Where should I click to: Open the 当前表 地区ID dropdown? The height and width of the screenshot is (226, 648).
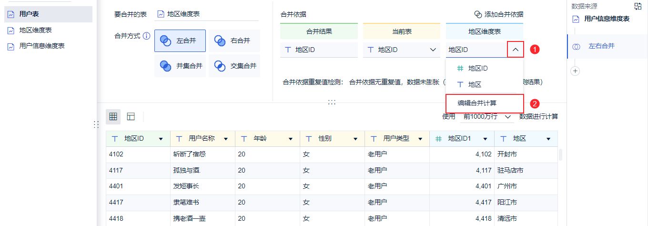point(433,50)
